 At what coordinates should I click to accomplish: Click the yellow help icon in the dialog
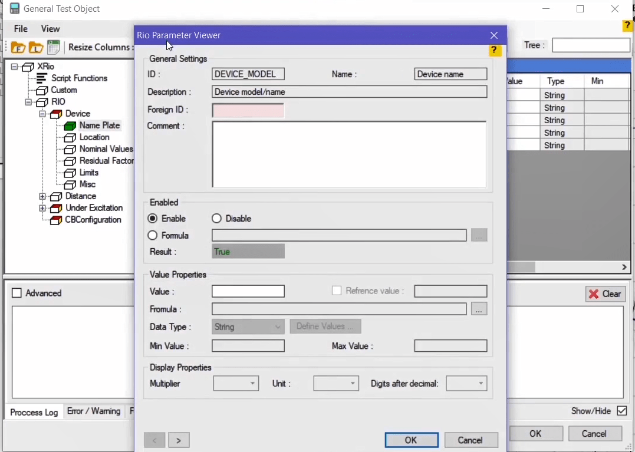point(495,51)
